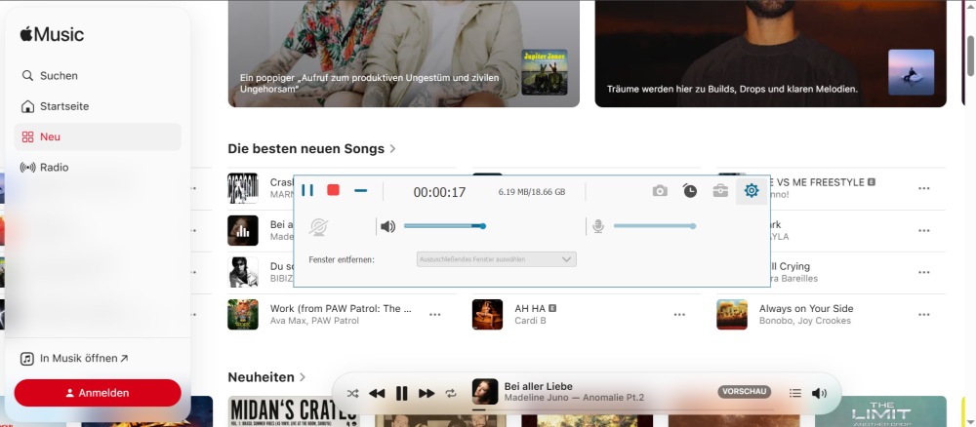The height and width of the screenshot is (427, 976).
Task: Pause the song in the music player
Action: click(x=401, y=394)
